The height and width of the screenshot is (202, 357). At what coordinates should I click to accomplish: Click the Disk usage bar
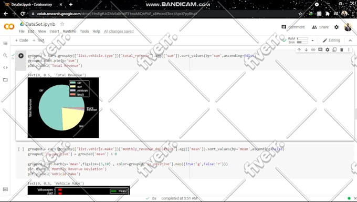302,42
